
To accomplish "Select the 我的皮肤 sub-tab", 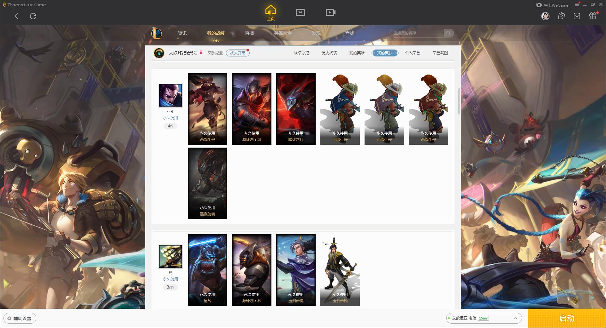I will click(385, 53).
